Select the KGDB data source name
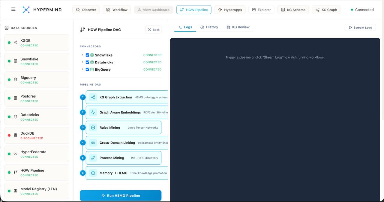384x202 pixels. point(25,40)
